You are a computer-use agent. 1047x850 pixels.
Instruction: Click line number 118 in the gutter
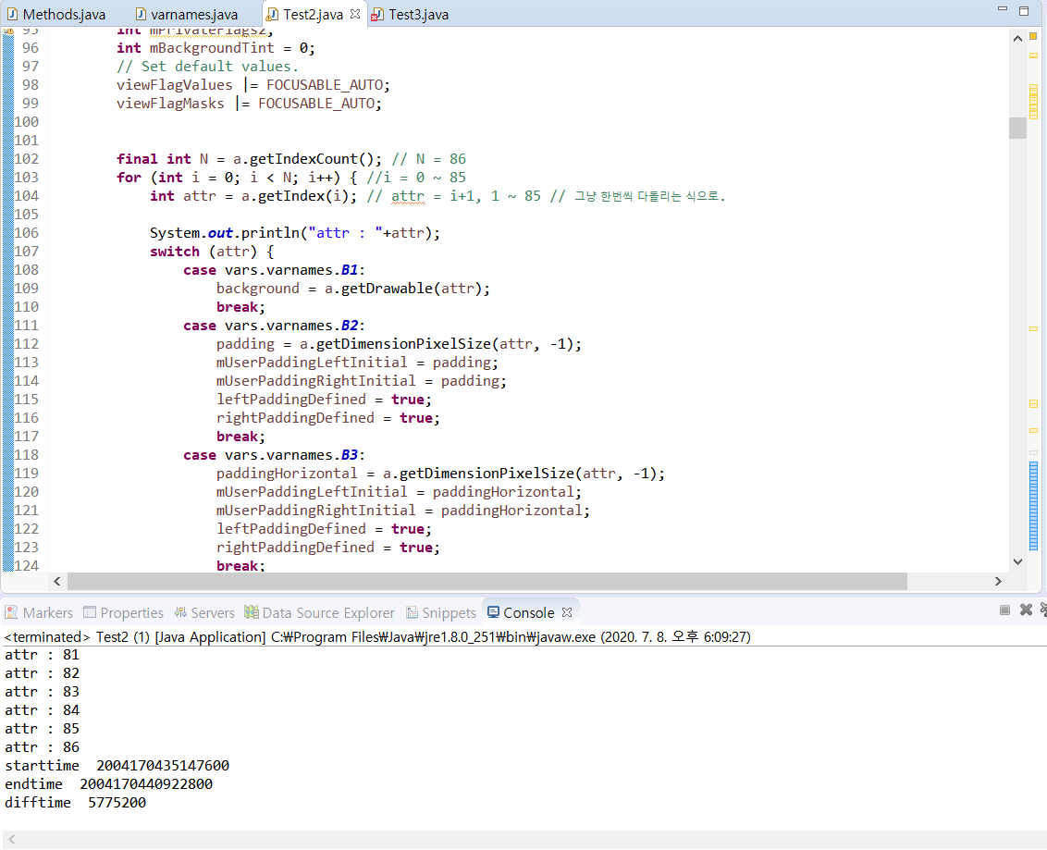[x=27, y=455]
